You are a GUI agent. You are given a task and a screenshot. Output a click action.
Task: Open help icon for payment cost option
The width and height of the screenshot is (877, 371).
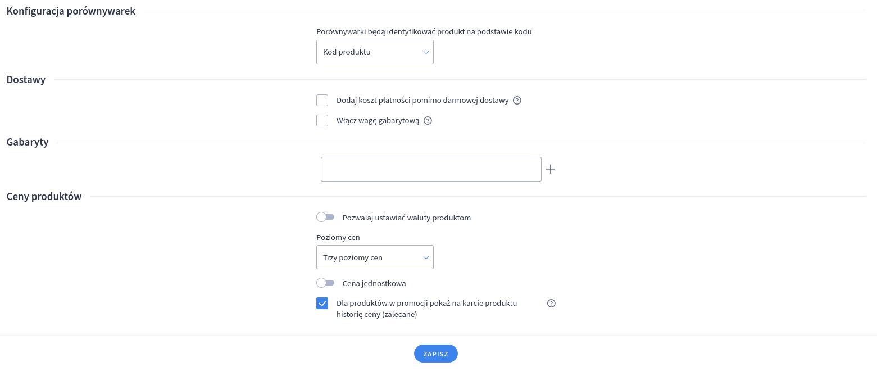click(517, 101)
